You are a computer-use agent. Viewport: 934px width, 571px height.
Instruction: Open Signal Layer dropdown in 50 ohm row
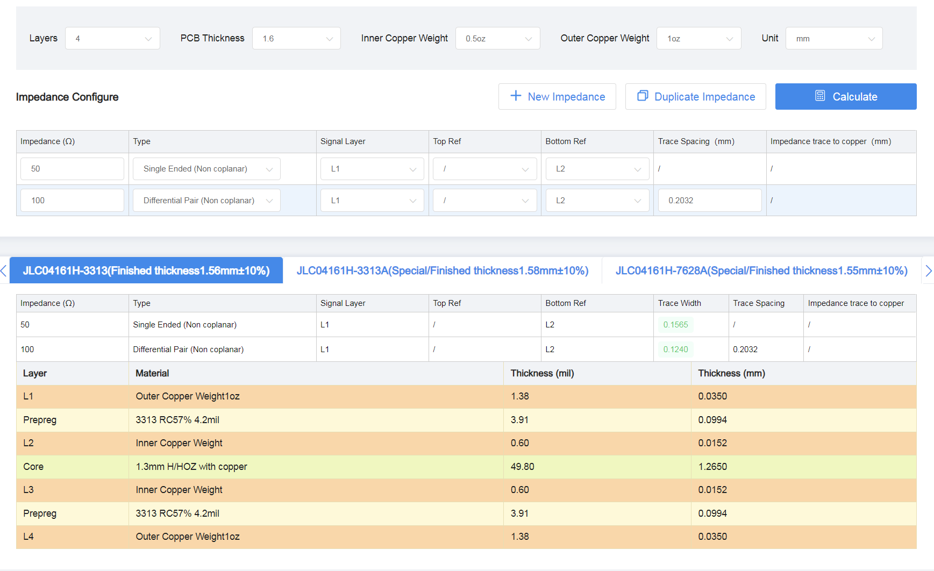click(372, 169)
